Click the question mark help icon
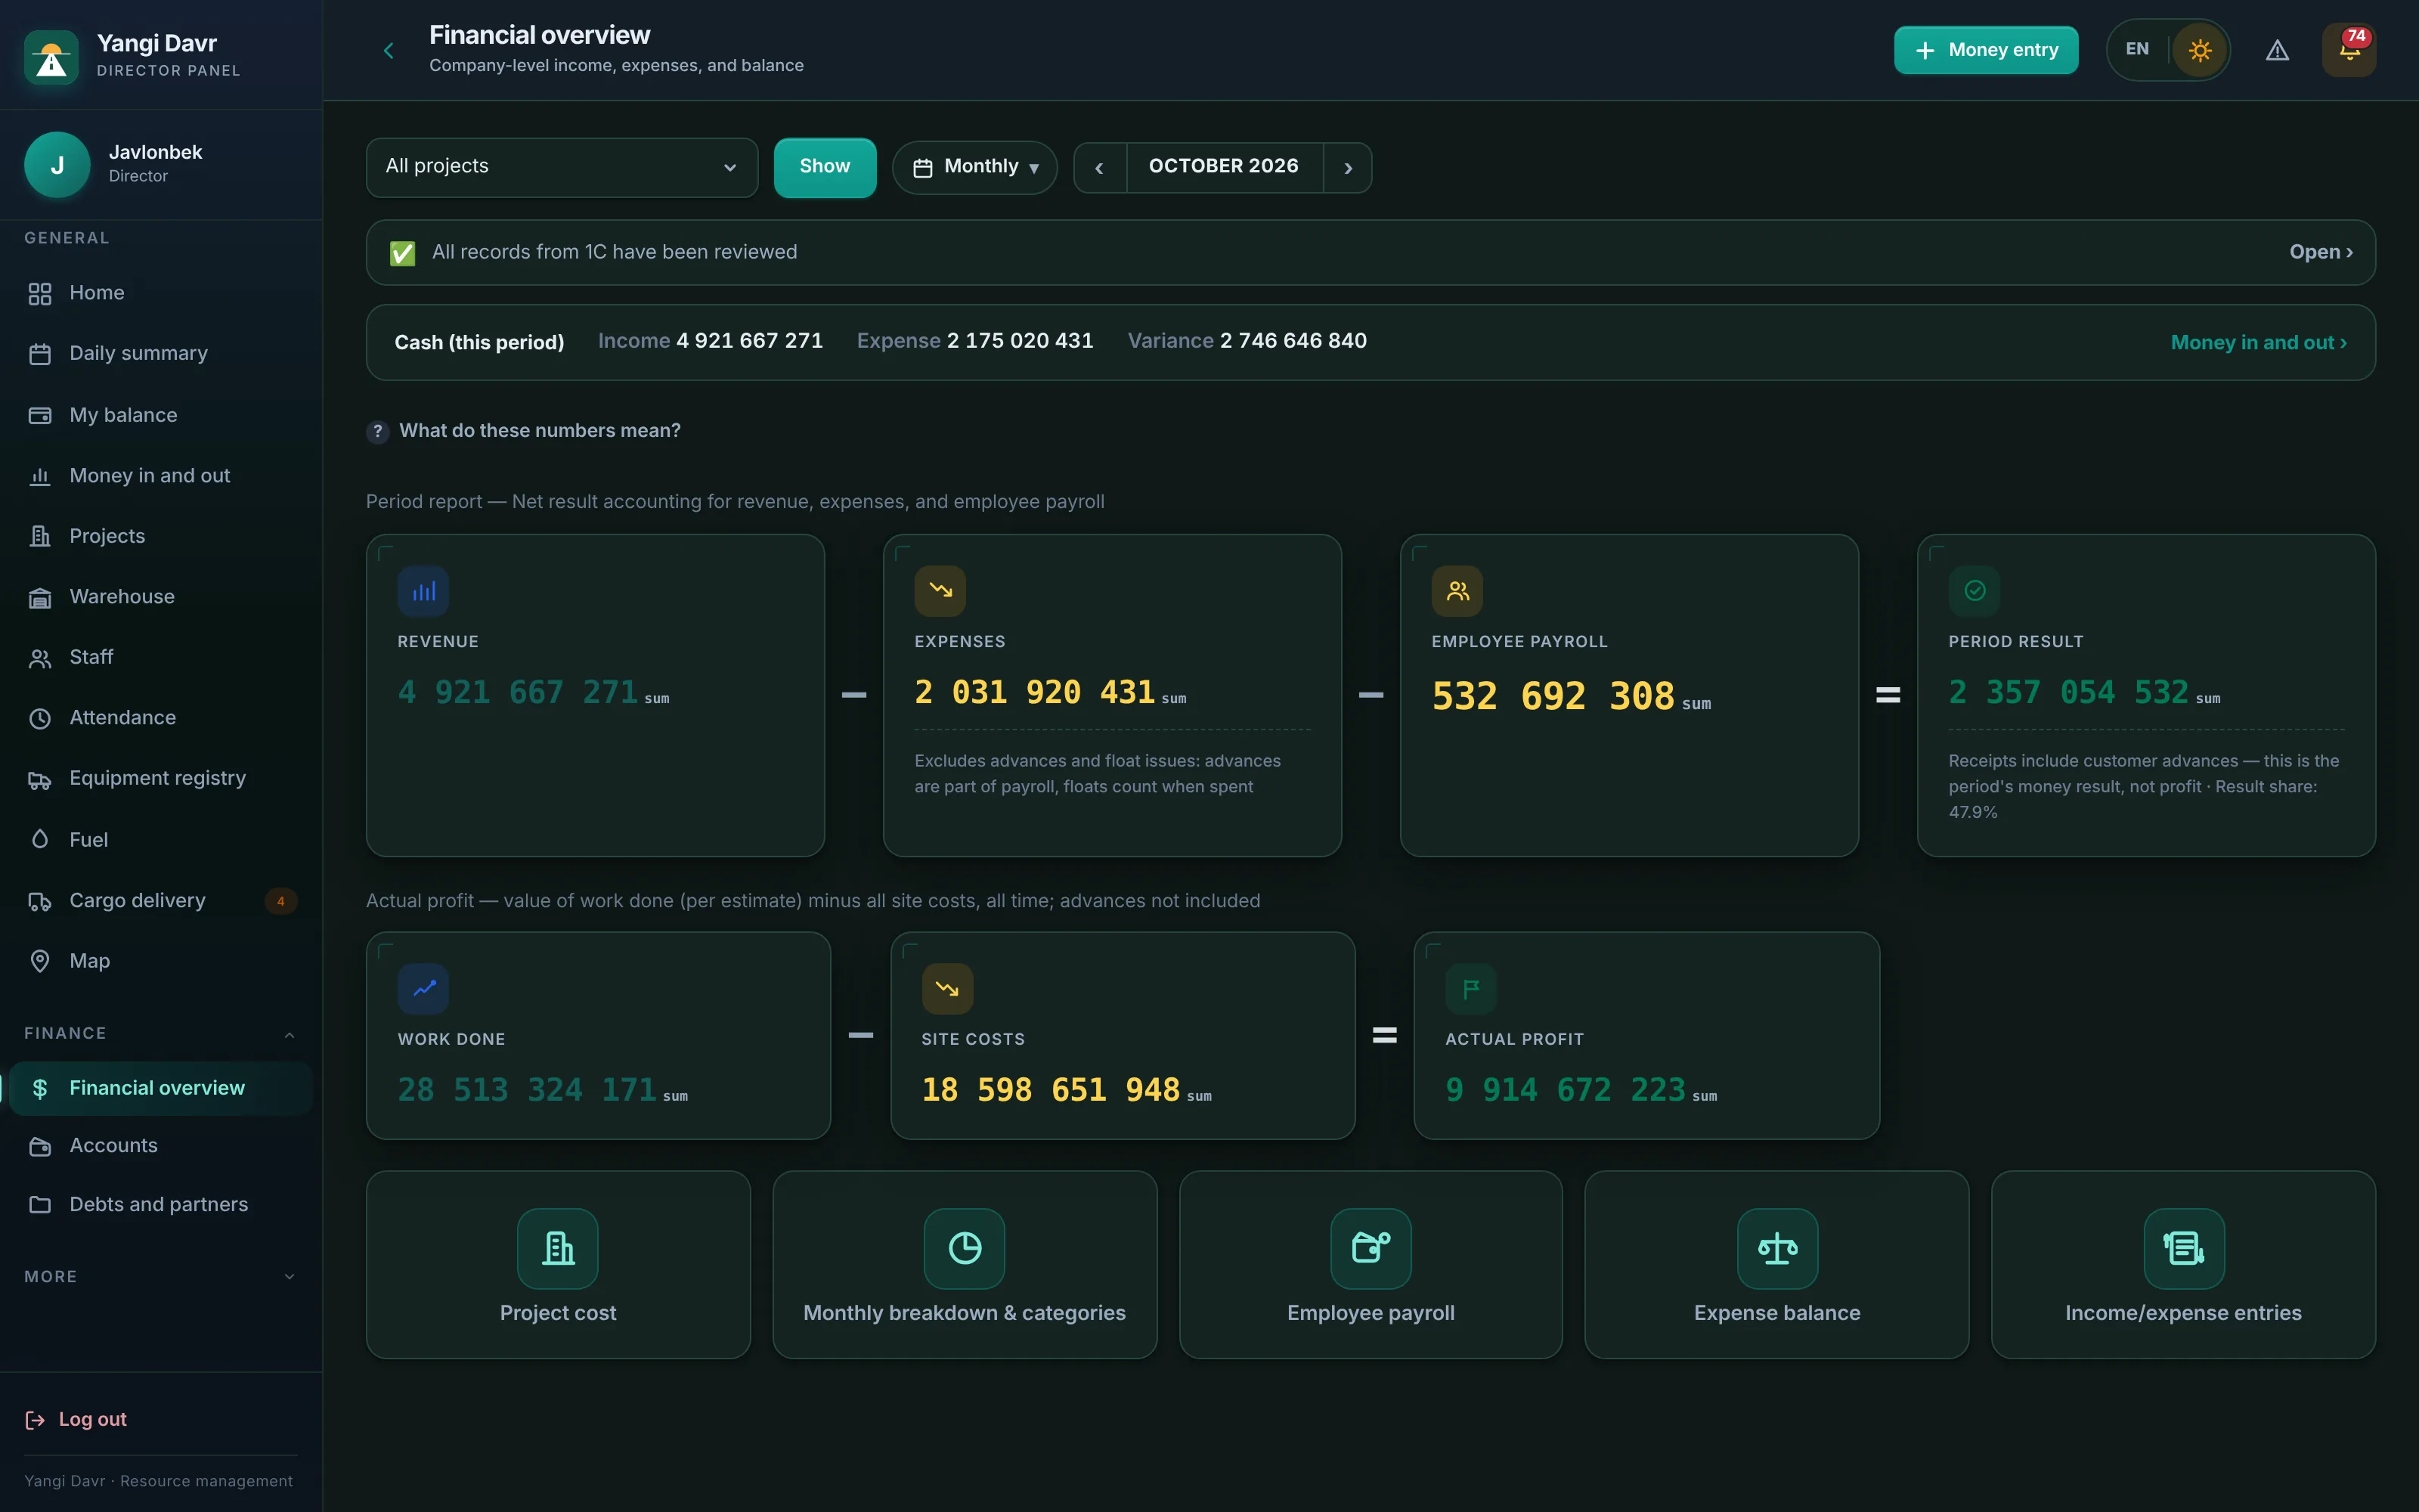 click(x=378, y=432)
